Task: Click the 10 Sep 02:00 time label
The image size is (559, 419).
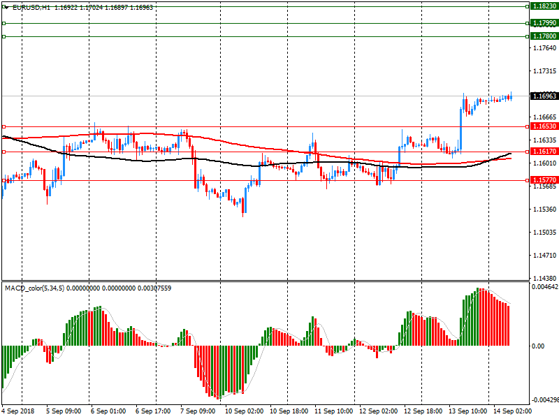Action: click(x=244, y=411)
